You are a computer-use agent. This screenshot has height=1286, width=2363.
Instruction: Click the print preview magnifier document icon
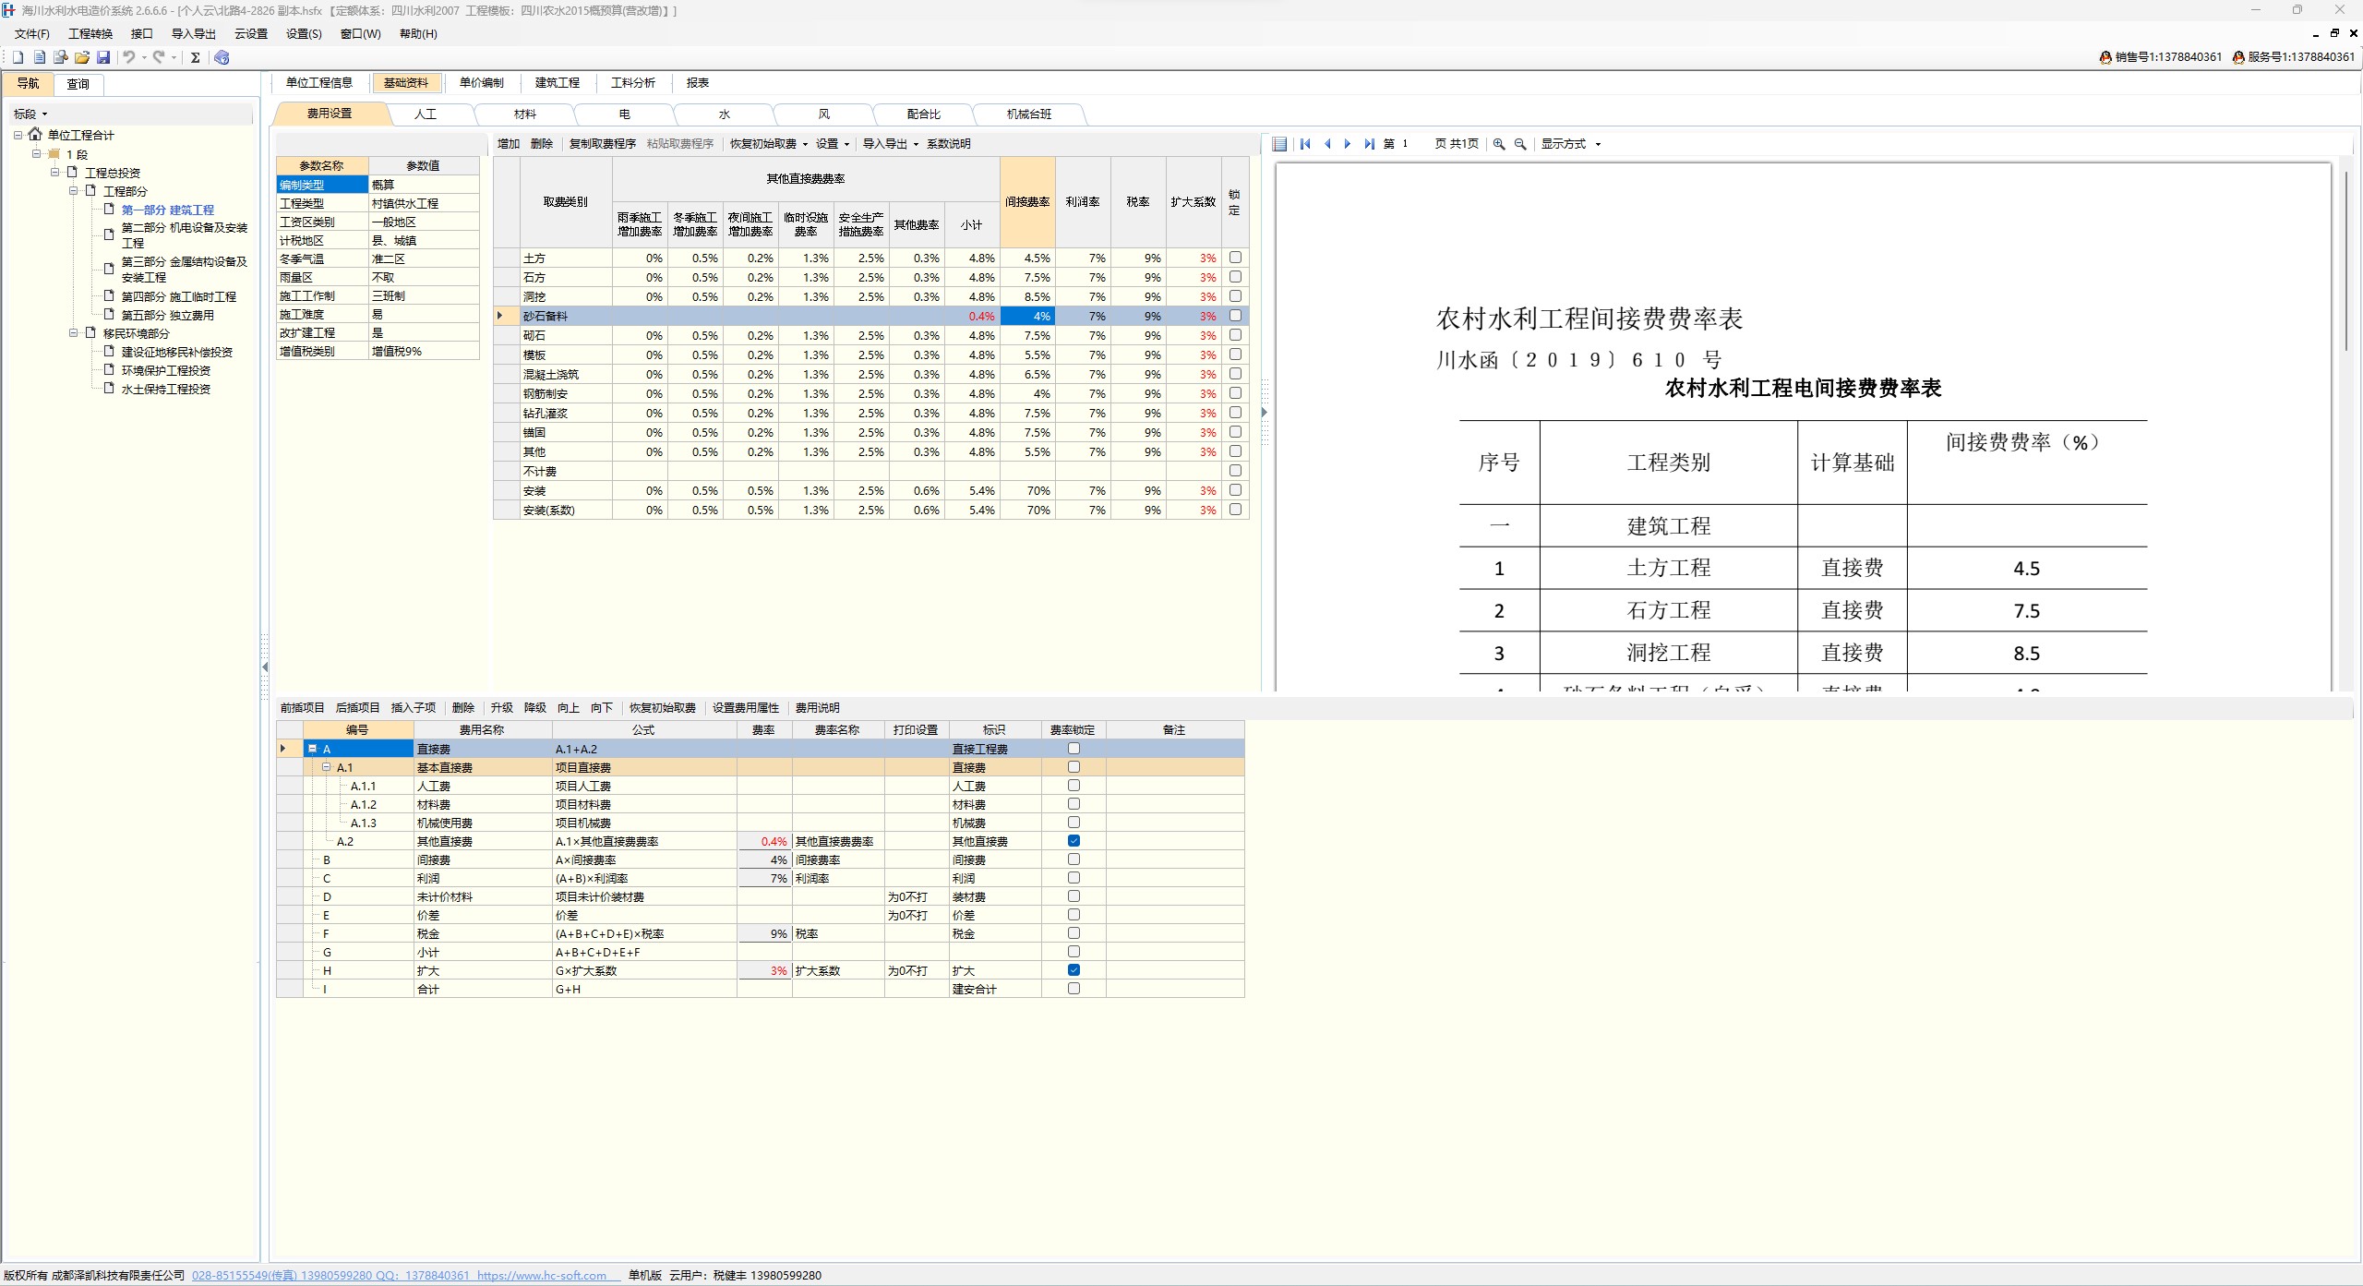click(x=61, y=57)
